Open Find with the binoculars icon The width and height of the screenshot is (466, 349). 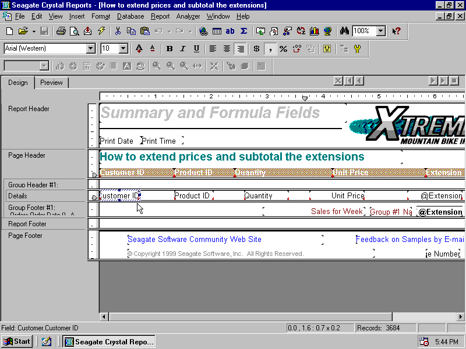click(344, 31)
